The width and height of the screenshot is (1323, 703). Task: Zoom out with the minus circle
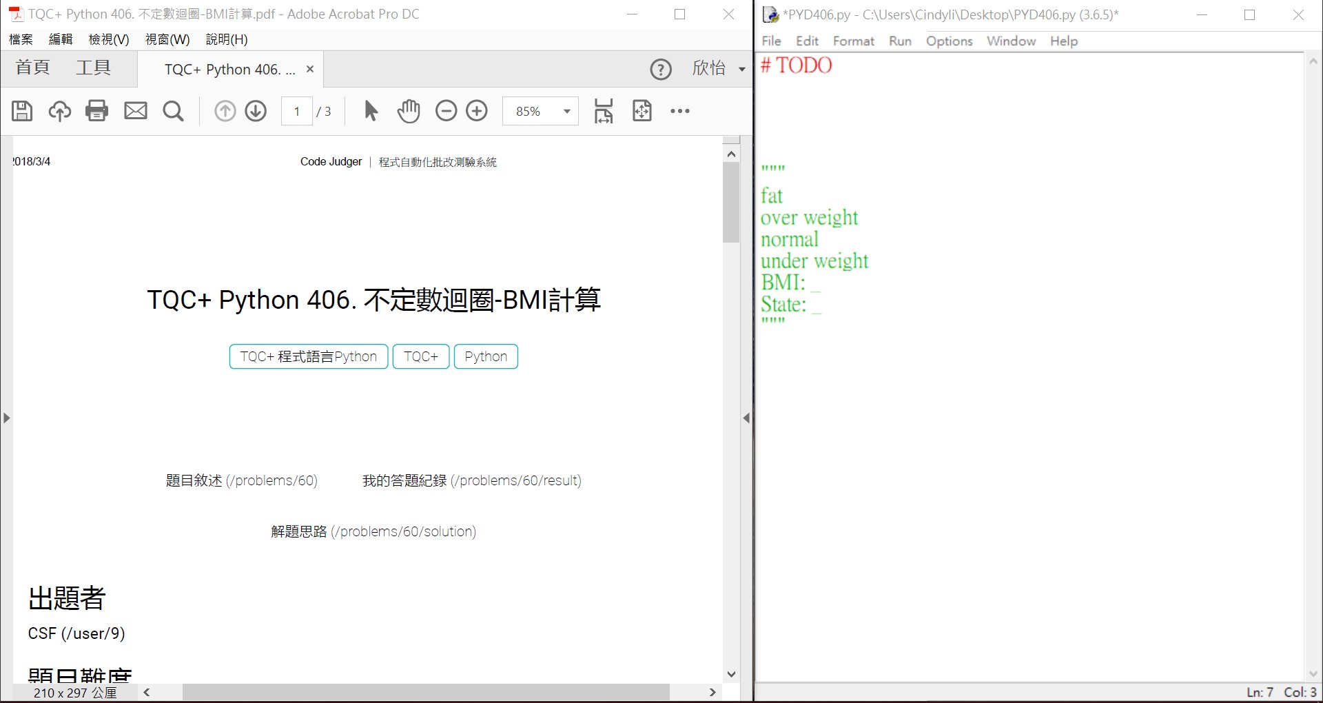tap(447, 111)
